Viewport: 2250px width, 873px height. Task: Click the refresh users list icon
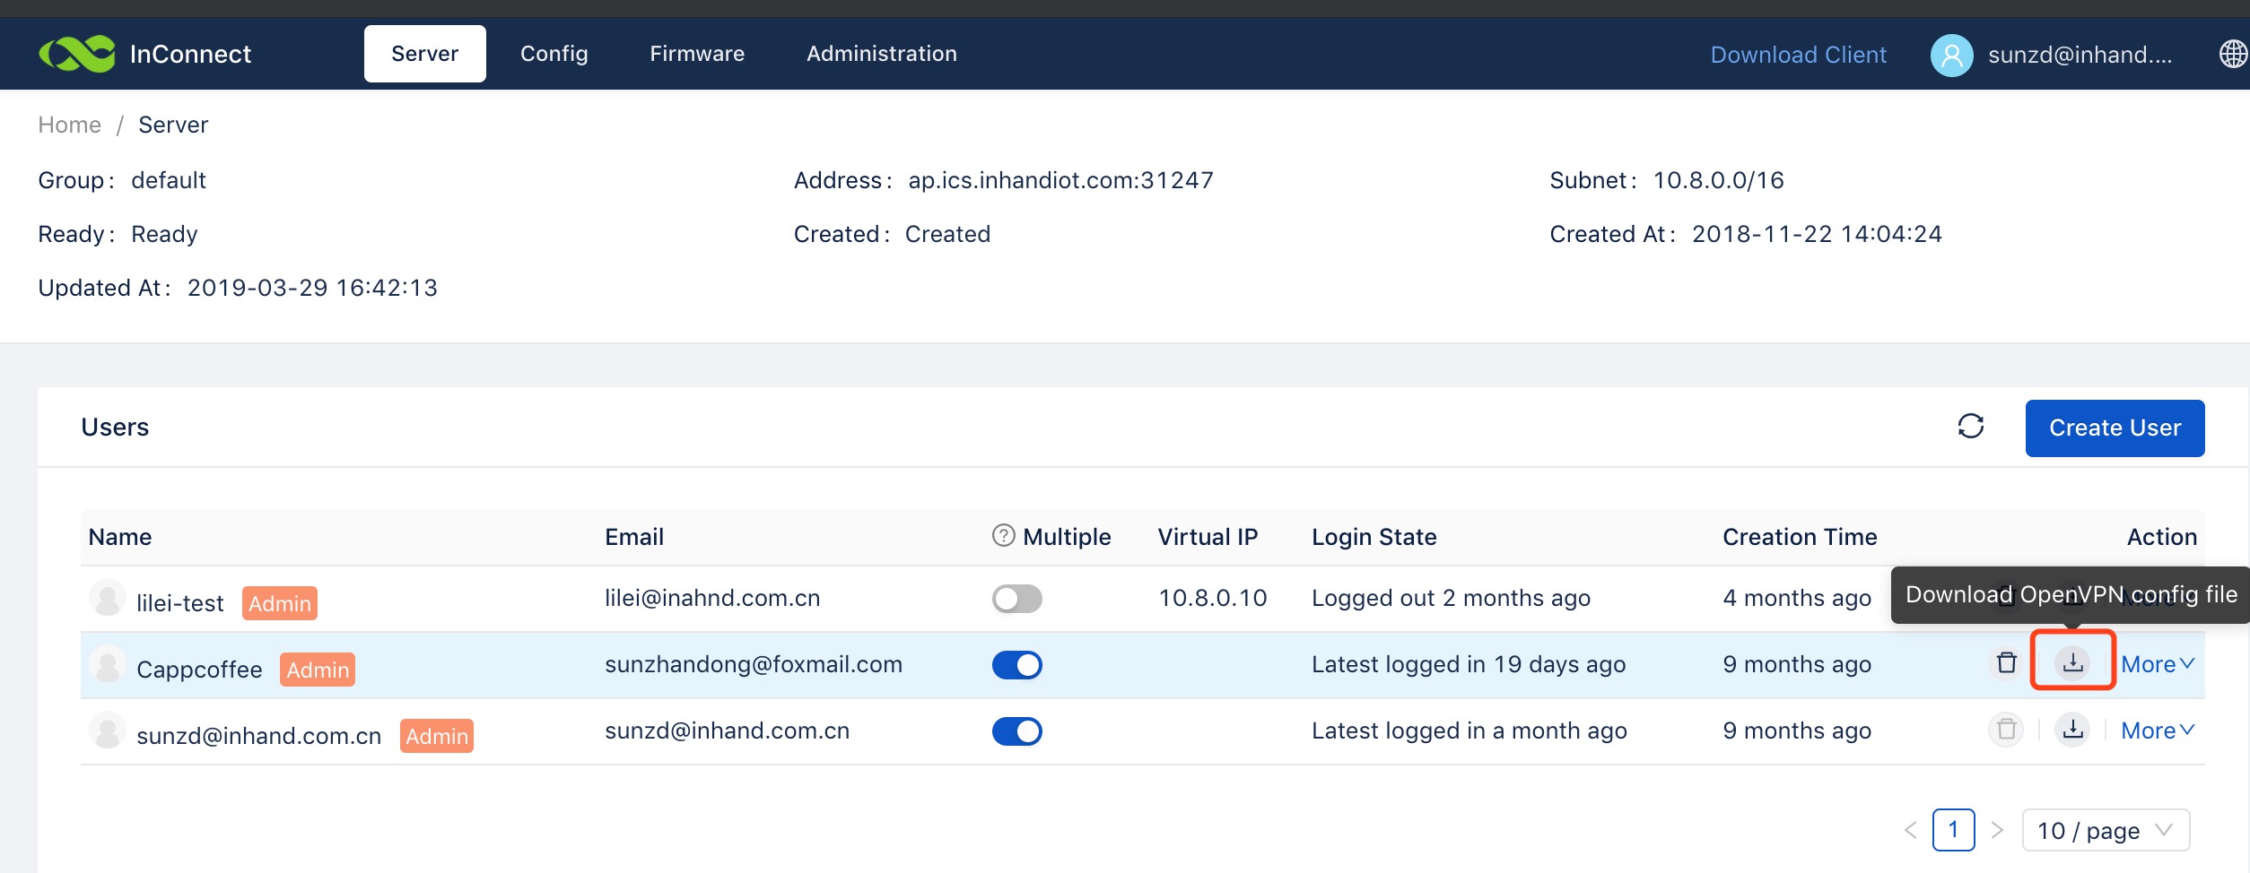pyautogui.click(x=1970, y=427)
